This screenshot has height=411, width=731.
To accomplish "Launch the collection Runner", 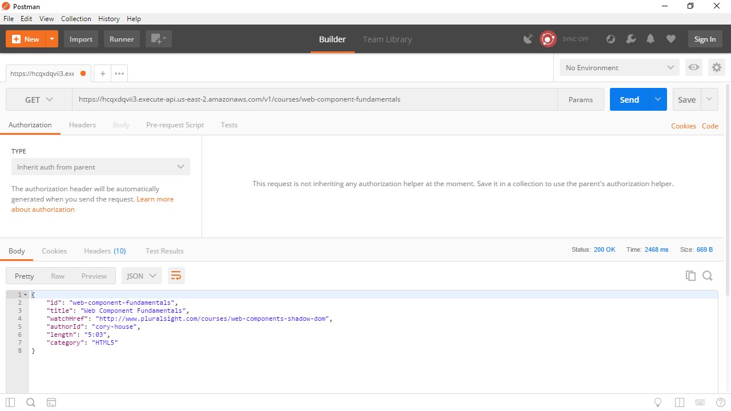I will click(x=122, y=39).
